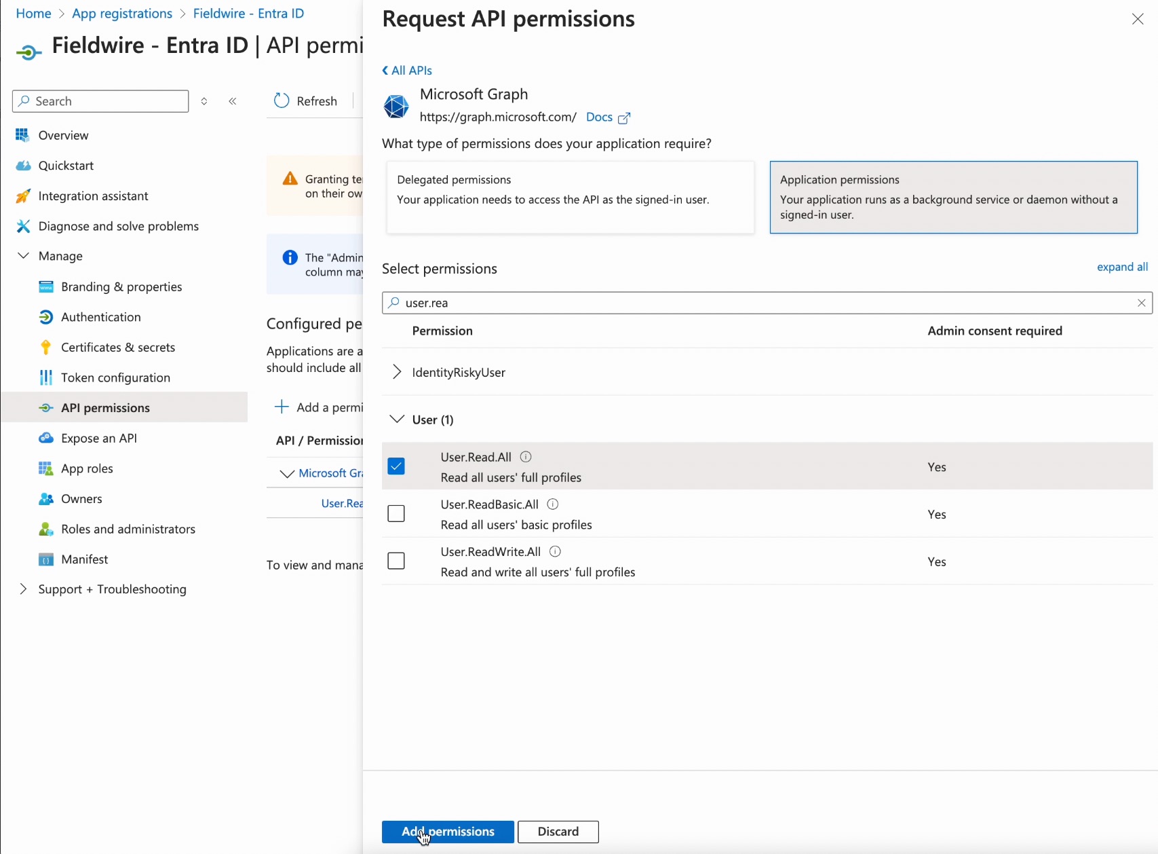Click the warning triangle icon in banner
The image size is (1158, 854).
[290, 179]
